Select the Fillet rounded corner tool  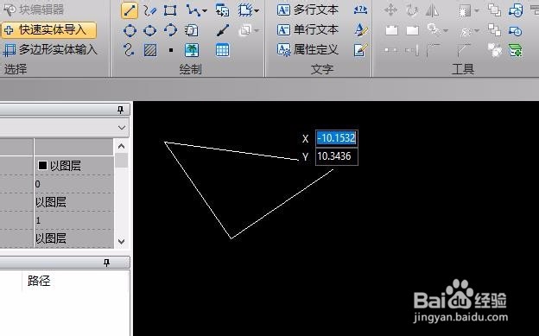click(433, 50)
